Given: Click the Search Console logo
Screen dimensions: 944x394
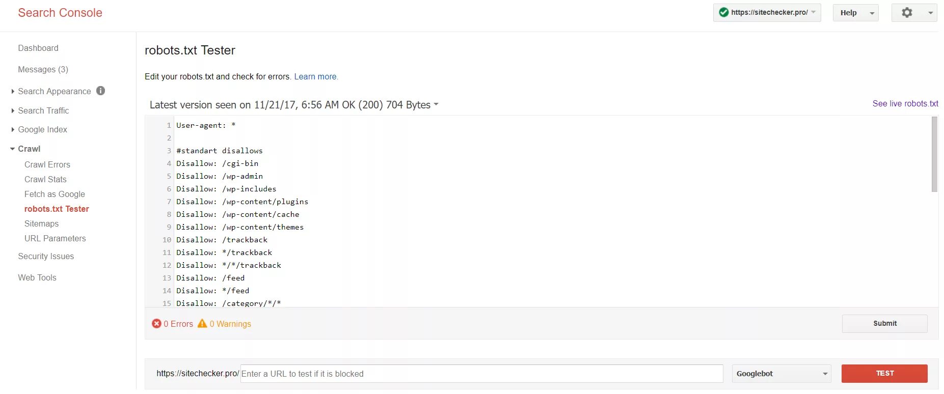Looking at the screenshot, I should pos(60,13).
